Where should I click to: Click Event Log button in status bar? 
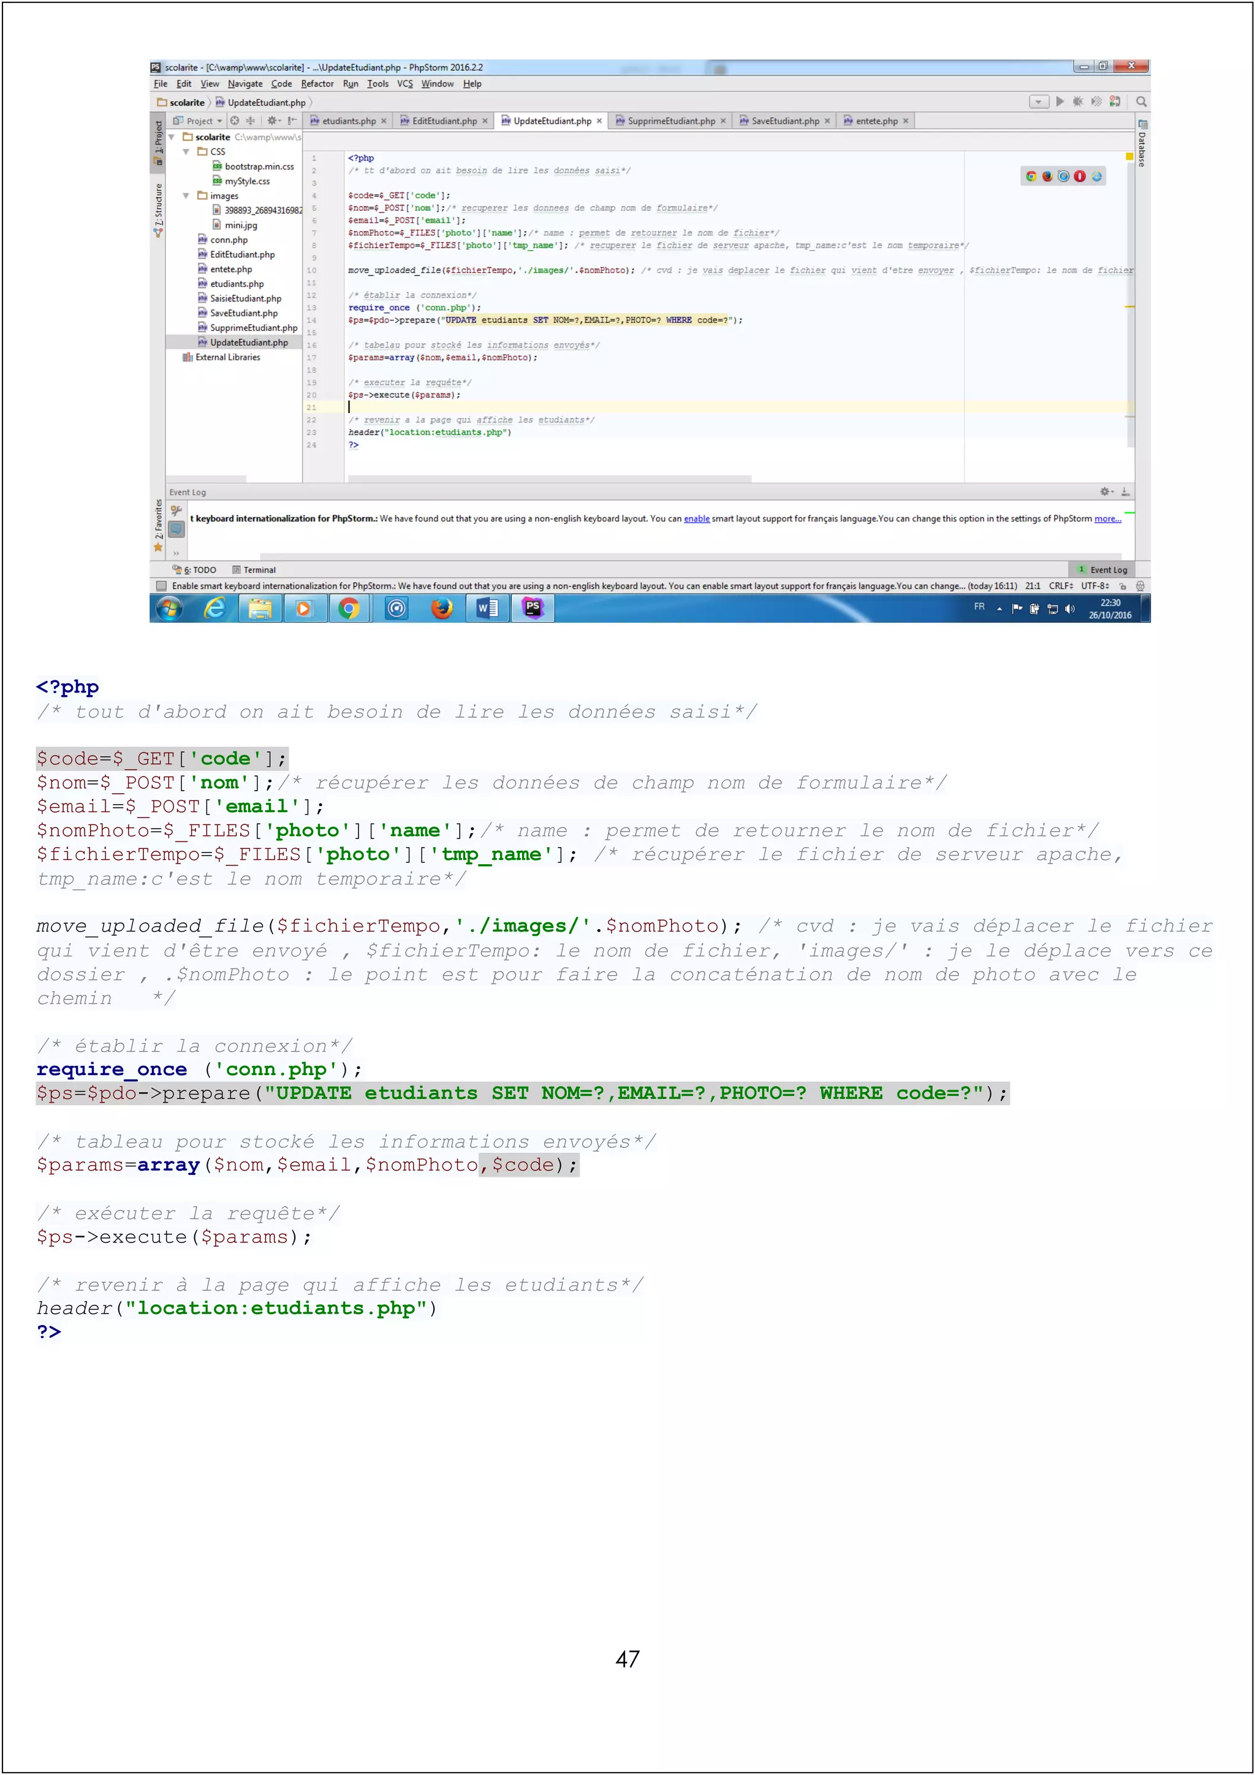point(1102,570)
